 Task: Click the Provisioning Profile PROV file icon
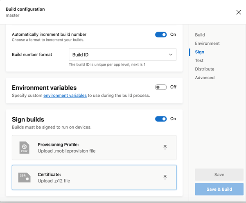tap(24, 148)
